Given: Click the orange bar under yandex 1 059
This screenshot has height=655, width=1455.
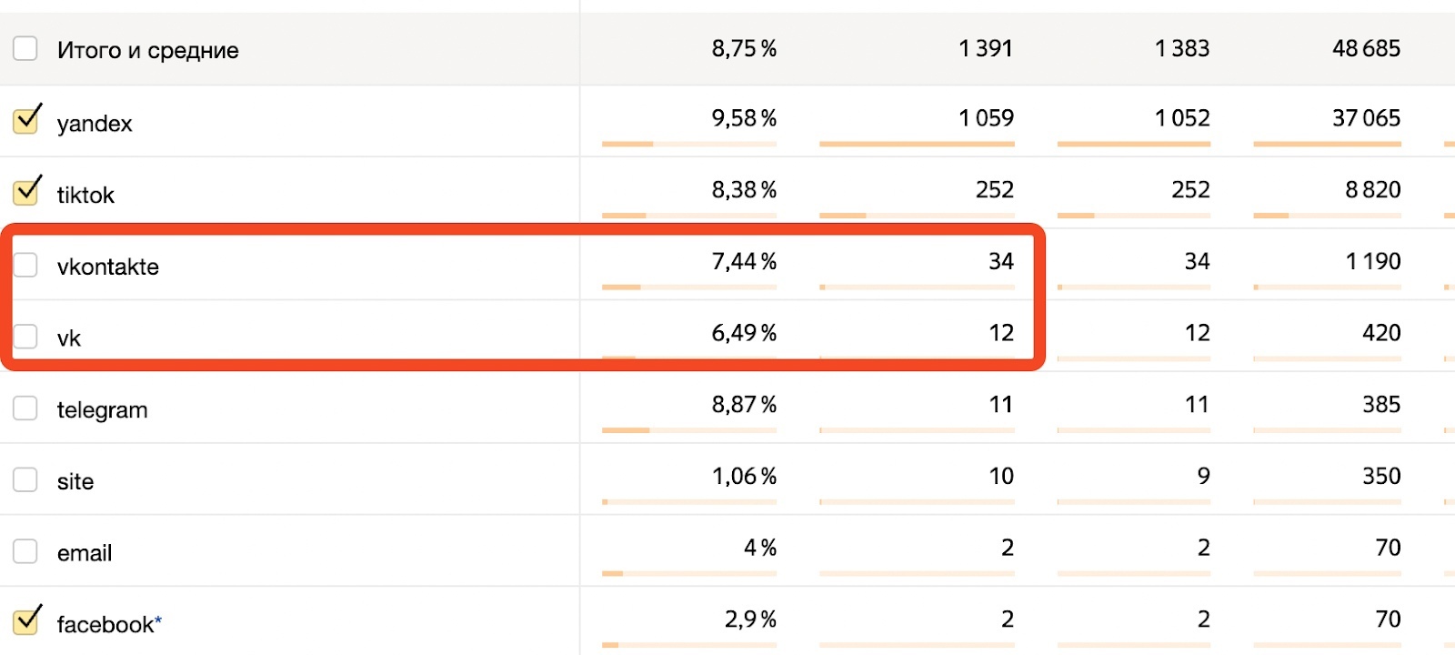Looking at the screenshot, I should (x=917, y=144).
